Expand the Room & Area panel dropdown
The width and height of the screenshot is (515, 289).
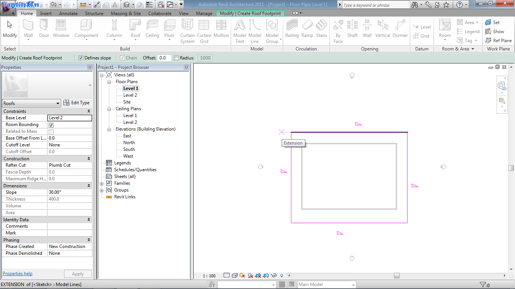coord(458,49)
